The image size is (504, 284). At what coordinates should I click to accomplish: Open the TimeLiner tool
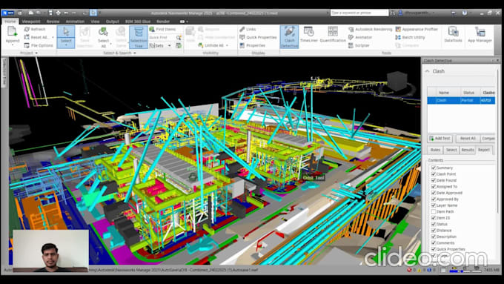[308, 35]
